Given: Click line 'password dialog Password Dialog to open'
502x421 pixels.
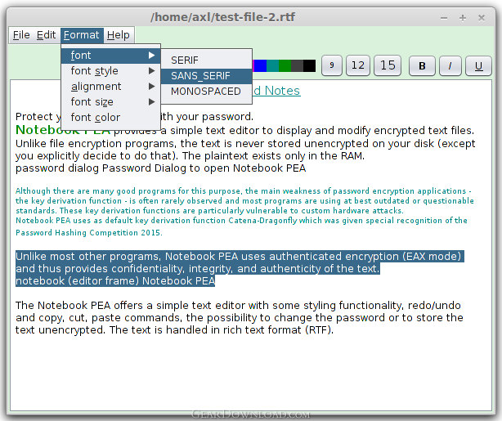Looking at the screenshot, I should pos(161,168).
